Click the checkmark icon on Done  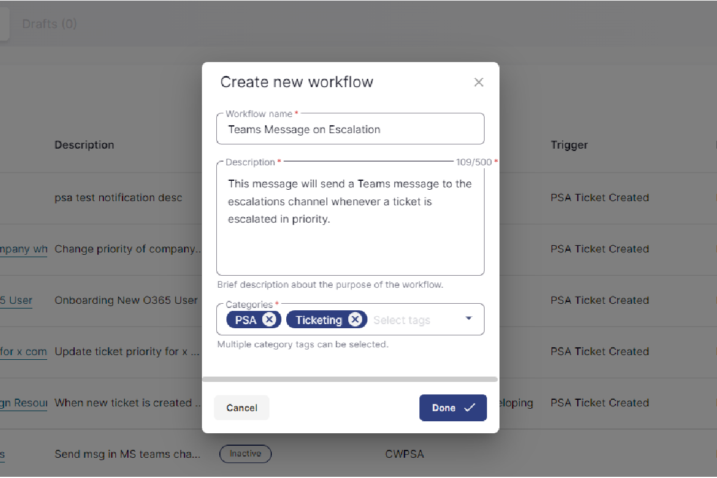pos(470,408)
